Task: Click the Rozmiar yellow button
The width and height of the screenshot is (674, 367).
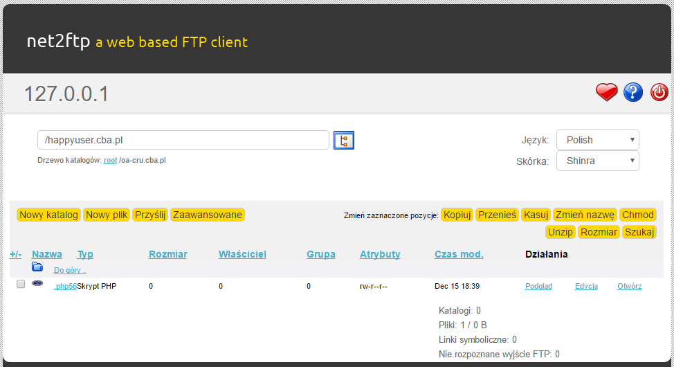Action: click(599, 232)
